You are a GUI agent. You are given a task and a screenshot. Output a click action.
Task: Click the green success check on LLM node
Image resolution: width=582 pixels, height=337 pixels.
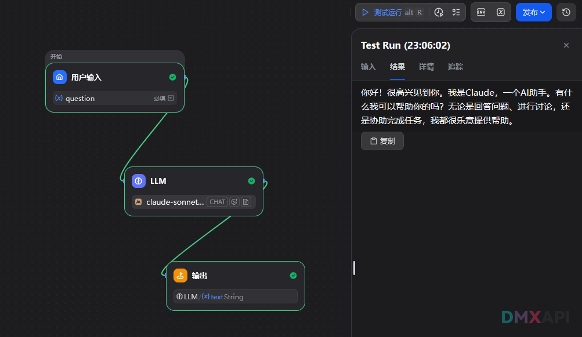pos(251,181)
